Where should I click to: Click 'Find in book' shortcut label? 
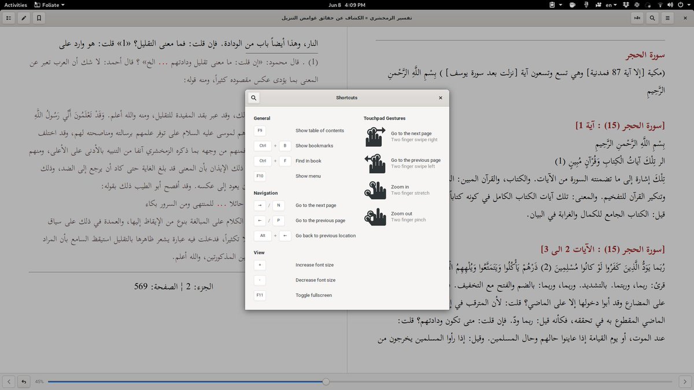[308, 161]
